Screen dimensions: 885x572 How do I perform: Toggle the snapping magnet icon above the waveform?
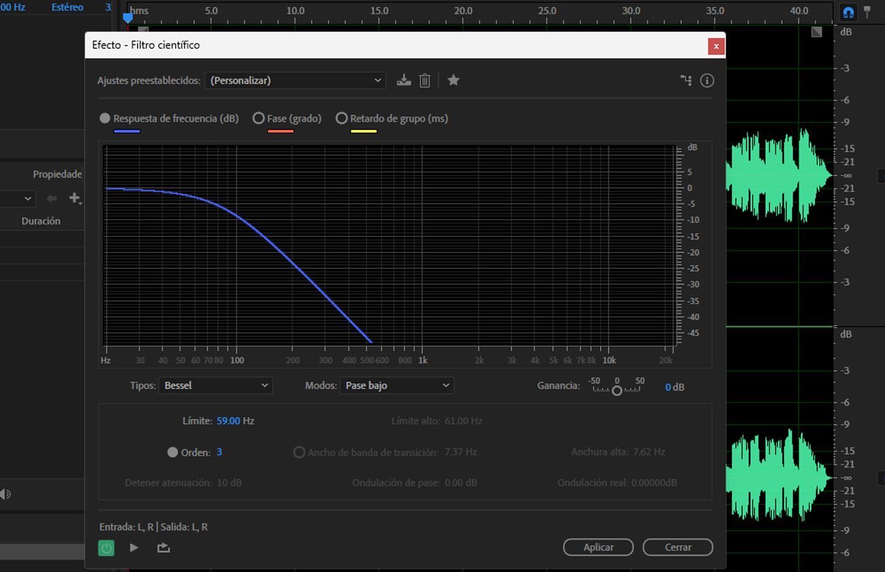point(848,12)
